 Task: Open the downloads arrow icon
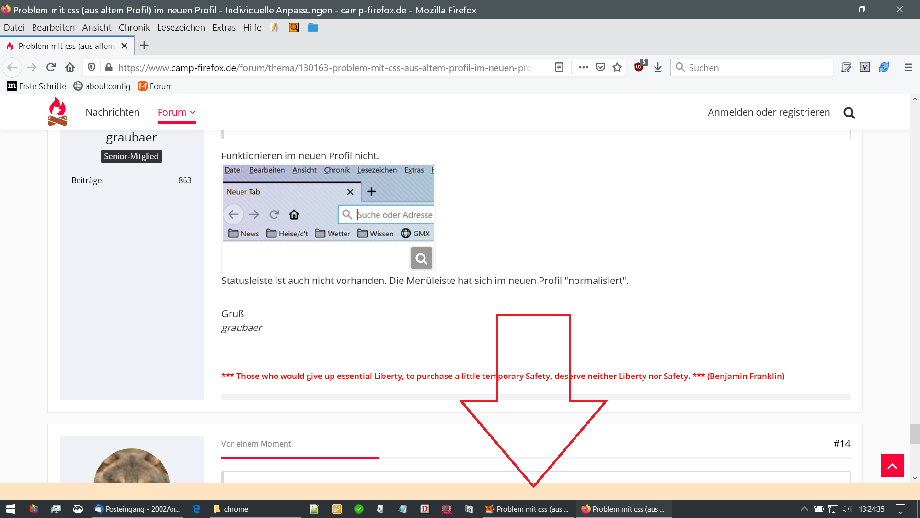coord(658,67)
